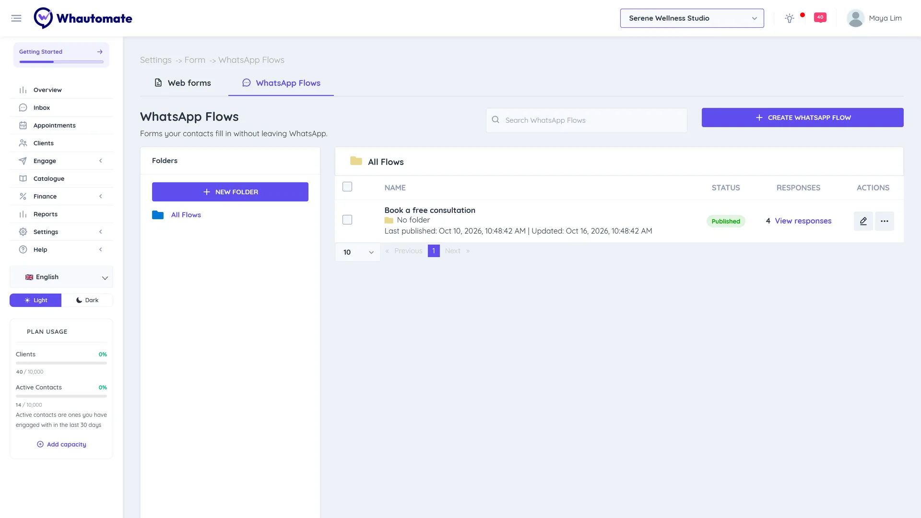Open the red notifications badge showing 40
The height and width of the screenshot is (518, 921).
[x=820, y=17]
